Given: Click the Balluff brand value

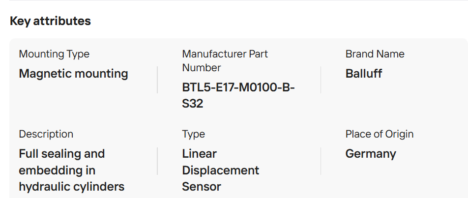Looking at the screenshot, I should [364, 74].
